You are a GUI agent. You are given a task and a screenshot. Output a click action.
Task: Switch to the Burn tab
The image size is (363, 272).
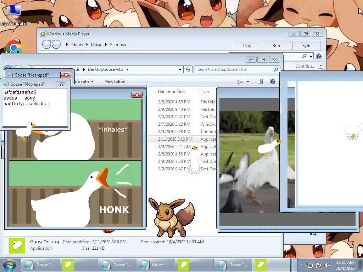pos(277,46)
